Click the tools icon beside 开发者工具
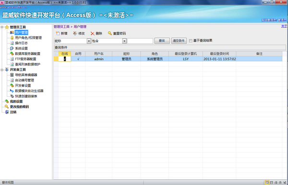This screenshot has width=288, height=185. point(7,69)
